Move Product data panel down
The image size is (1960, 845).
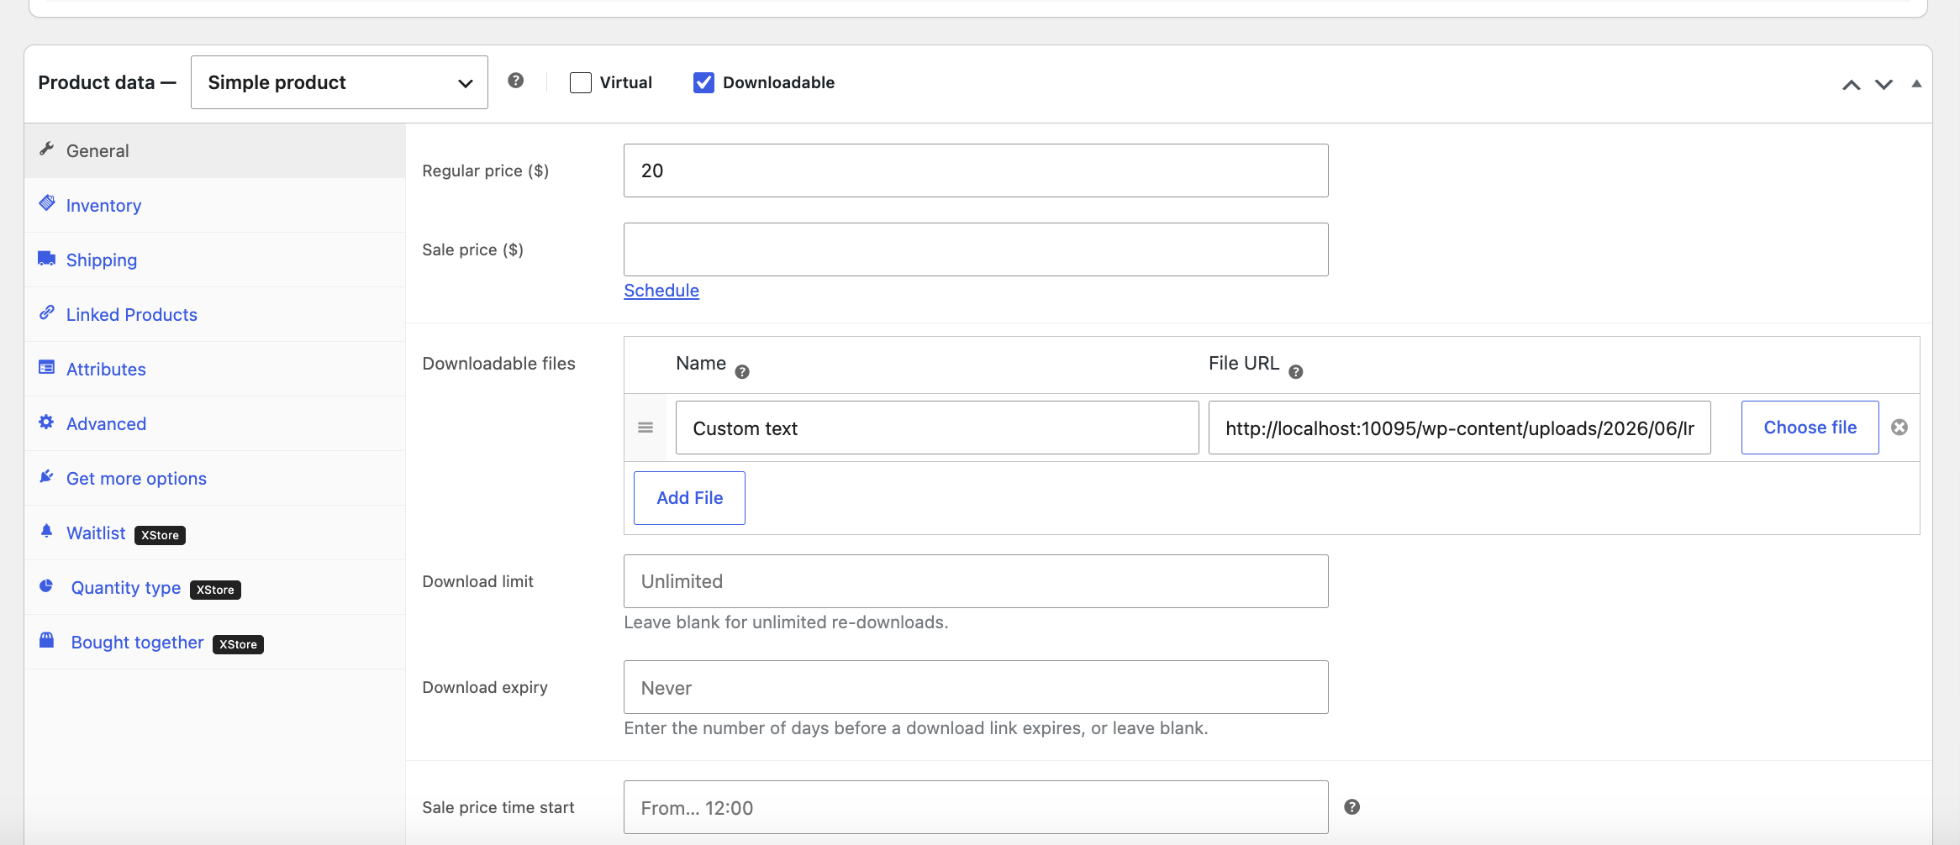pyautogui.click(x=1884, y=84)
